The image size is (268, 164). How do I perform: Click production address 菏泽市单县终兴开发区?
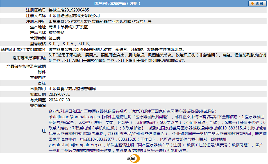[x=68, y=27]
